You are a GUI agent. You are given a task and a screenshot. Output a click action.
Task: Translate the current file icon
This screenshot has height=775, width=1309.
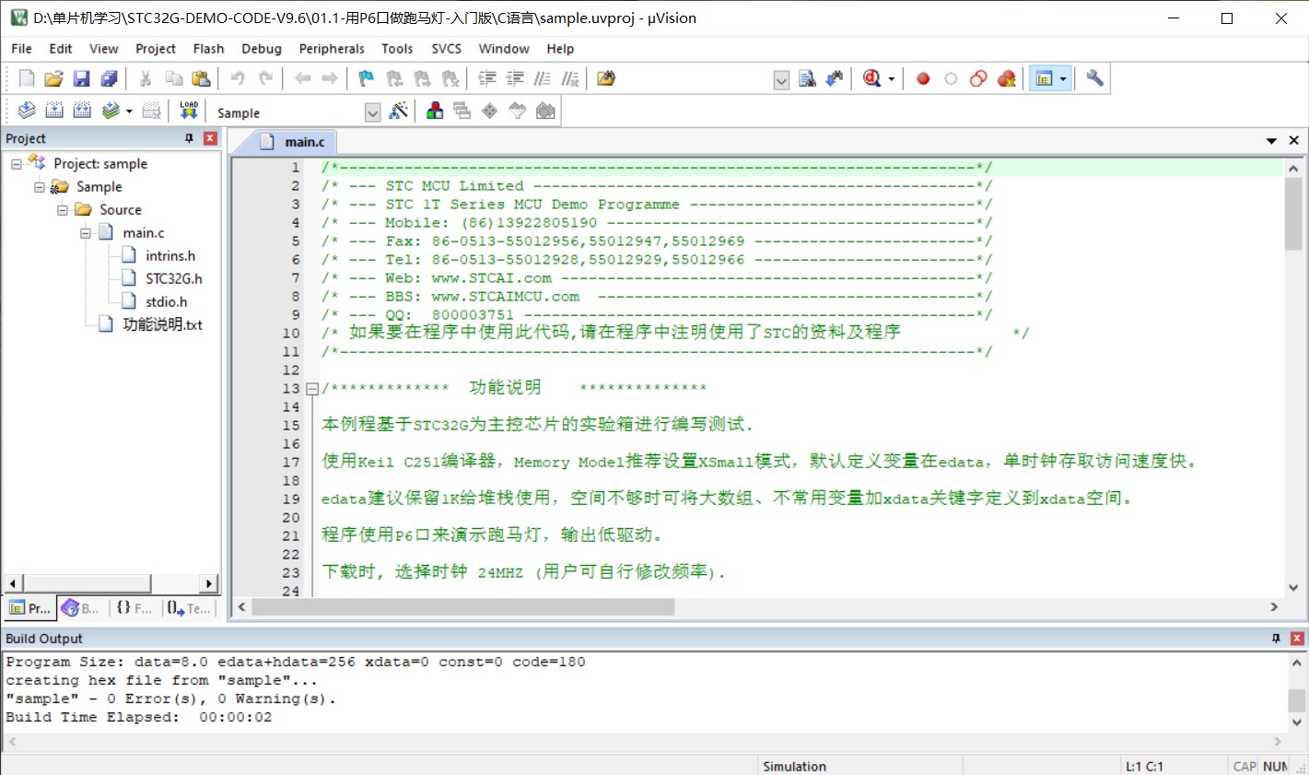tap(27, 112)
